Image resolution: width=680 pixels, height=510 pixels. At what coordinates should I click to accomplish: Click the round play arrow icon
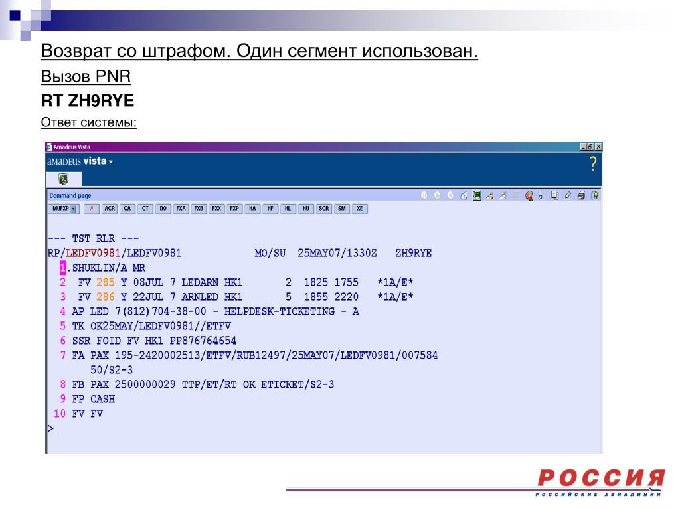(x=438, y=195)
